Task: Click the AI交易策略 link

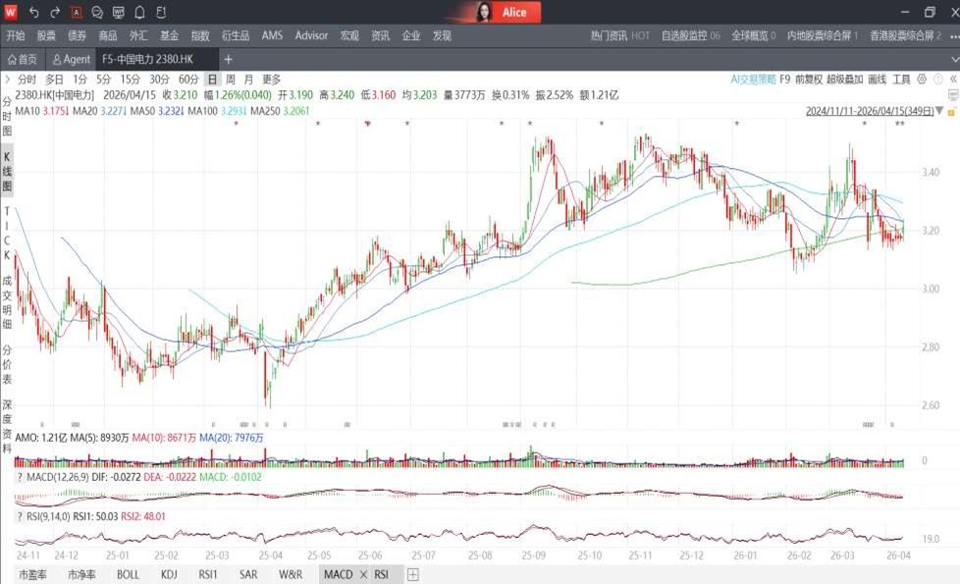Action: [753, 80]
